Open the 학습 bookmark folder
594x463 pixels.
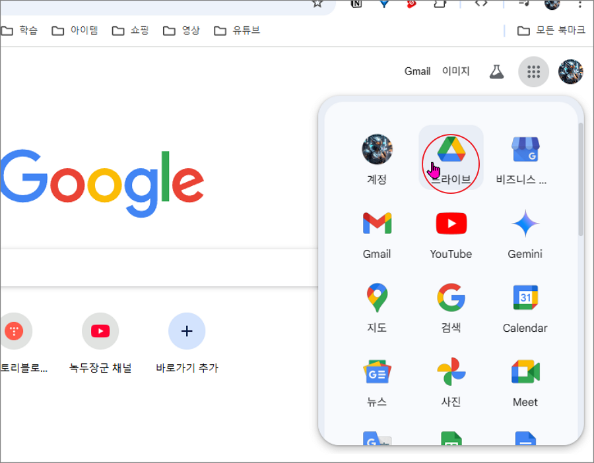click(x=20, y=30)
